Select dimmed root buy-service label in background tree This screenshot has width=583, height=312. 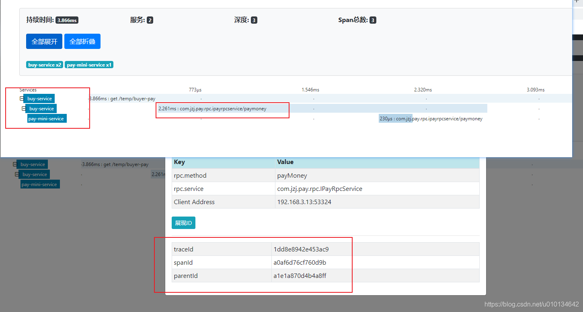[x=33, y=164]
